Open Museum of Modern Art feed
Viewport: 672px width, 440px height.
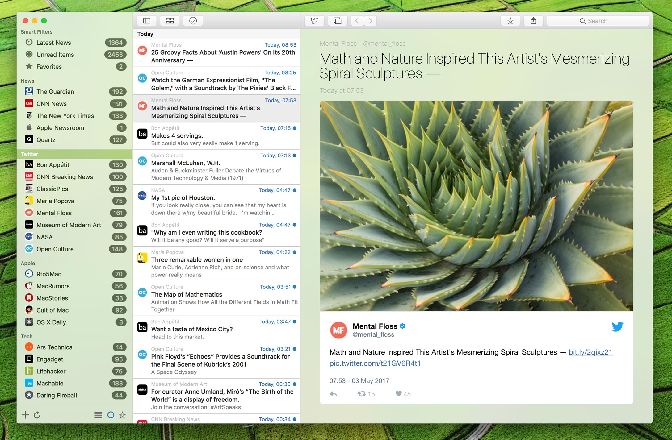coord(75,225)
